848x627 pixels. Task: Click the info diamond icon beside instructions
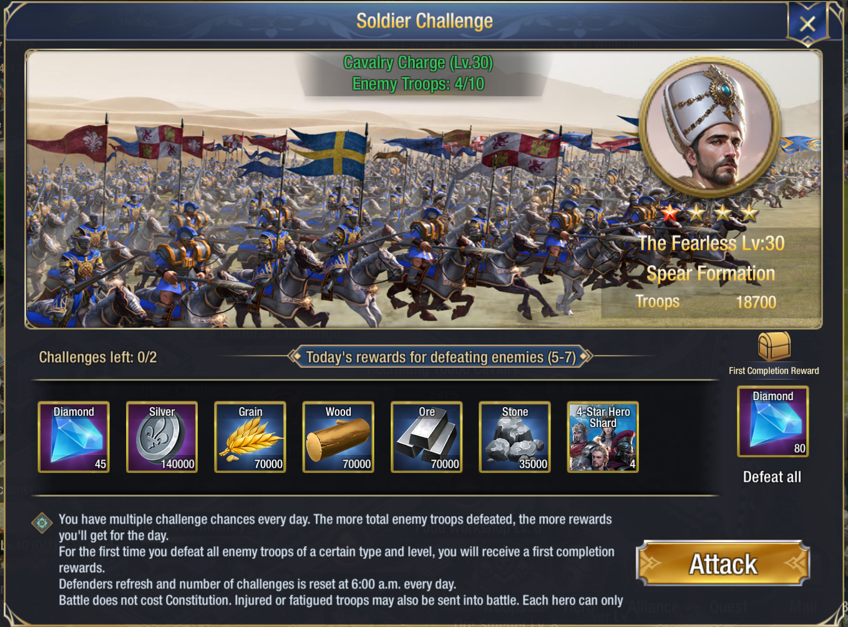42,523
